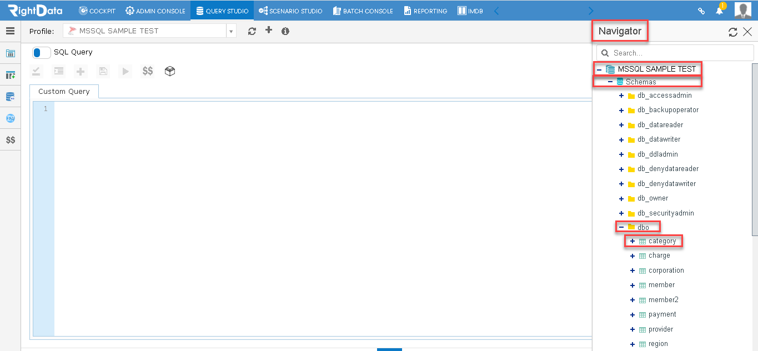Expand the db_ddladmin schema

[x=621, y=154]
